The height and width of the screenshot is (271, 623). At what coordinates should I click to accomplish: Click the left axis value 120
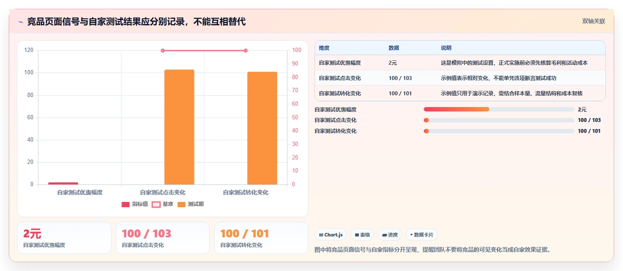click(x=29, y=50)
